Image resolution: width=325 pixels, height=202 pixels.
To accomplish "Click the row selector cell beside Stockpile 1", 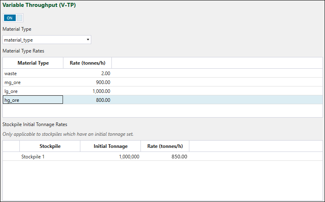I will click(11, 157).
